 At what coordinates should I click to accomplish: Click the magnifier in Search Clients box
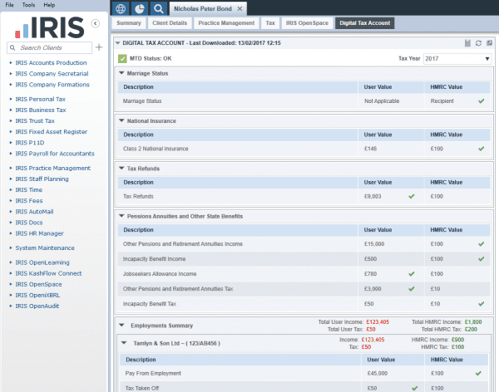coord(12,47)
